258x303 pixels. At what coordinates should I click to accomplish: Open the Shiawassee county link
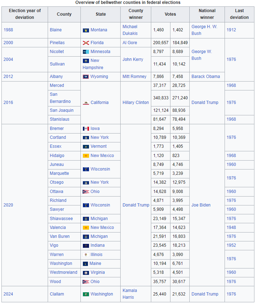[61, 219]
